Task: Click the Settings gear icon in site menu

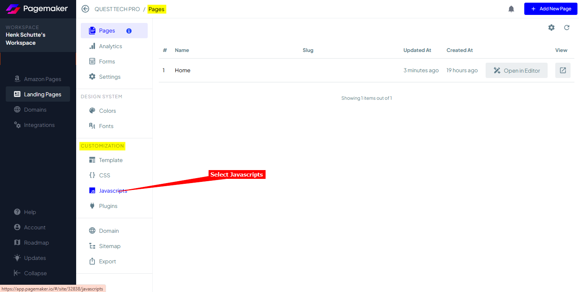Action: [92, 76]
